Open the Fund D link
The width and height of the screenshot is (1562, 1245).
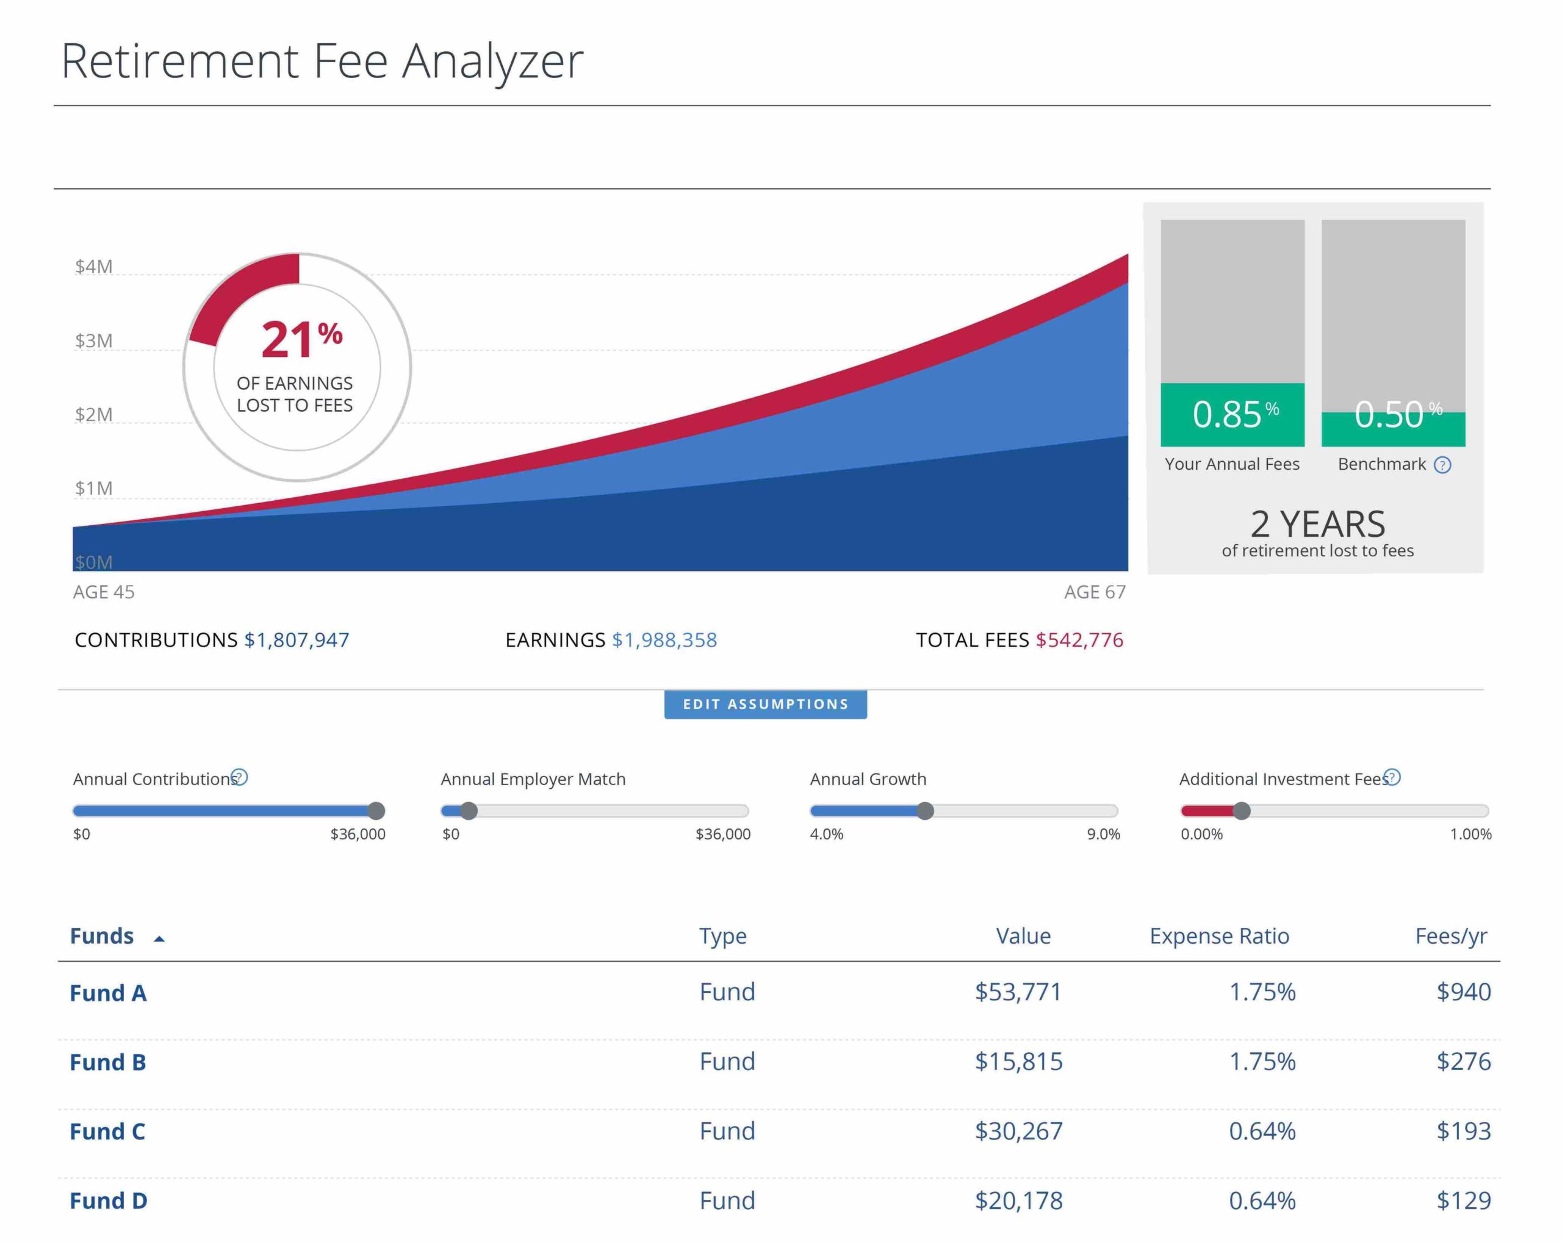pyautogui.click(x=109, y=1201)
